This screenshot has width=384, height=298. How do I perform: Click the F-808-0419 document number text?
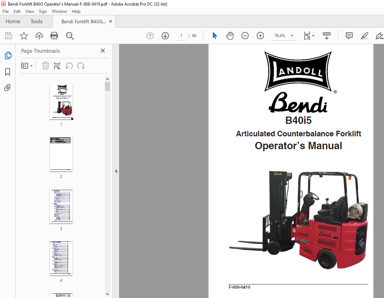[239, 287]
